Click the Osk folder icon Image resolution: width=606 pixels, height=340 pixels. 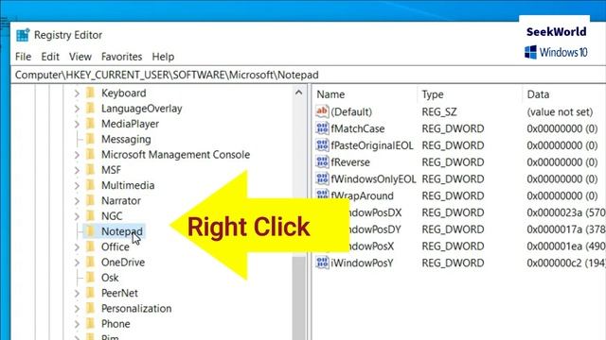point(91,278)
